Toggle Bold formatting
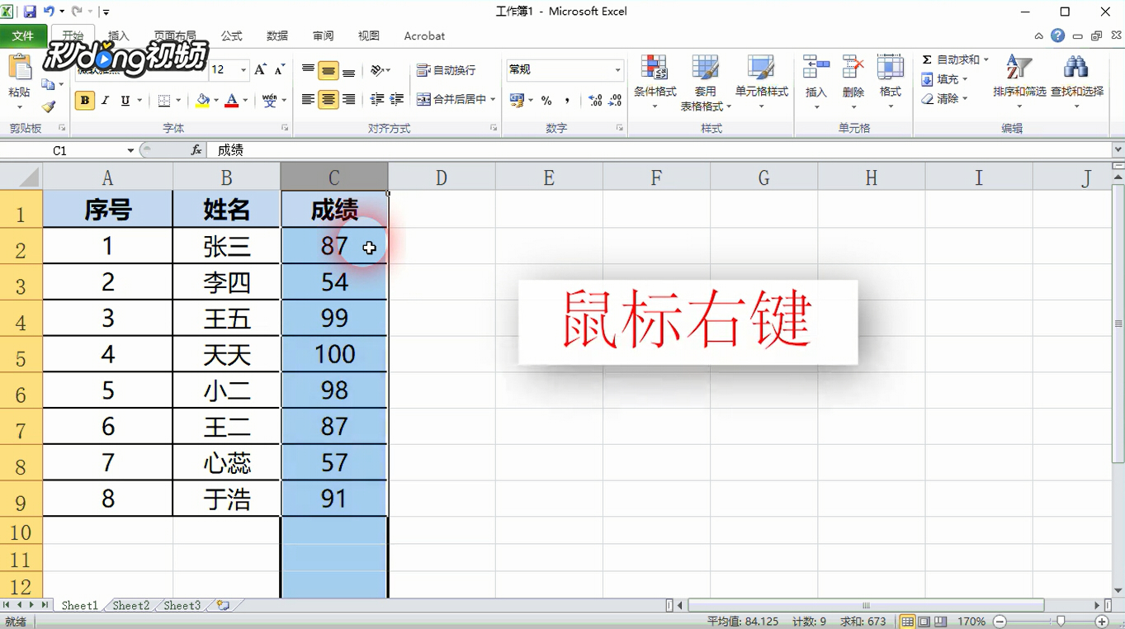The width and height of the screenshot is (1125, 629). click(84, 101)
